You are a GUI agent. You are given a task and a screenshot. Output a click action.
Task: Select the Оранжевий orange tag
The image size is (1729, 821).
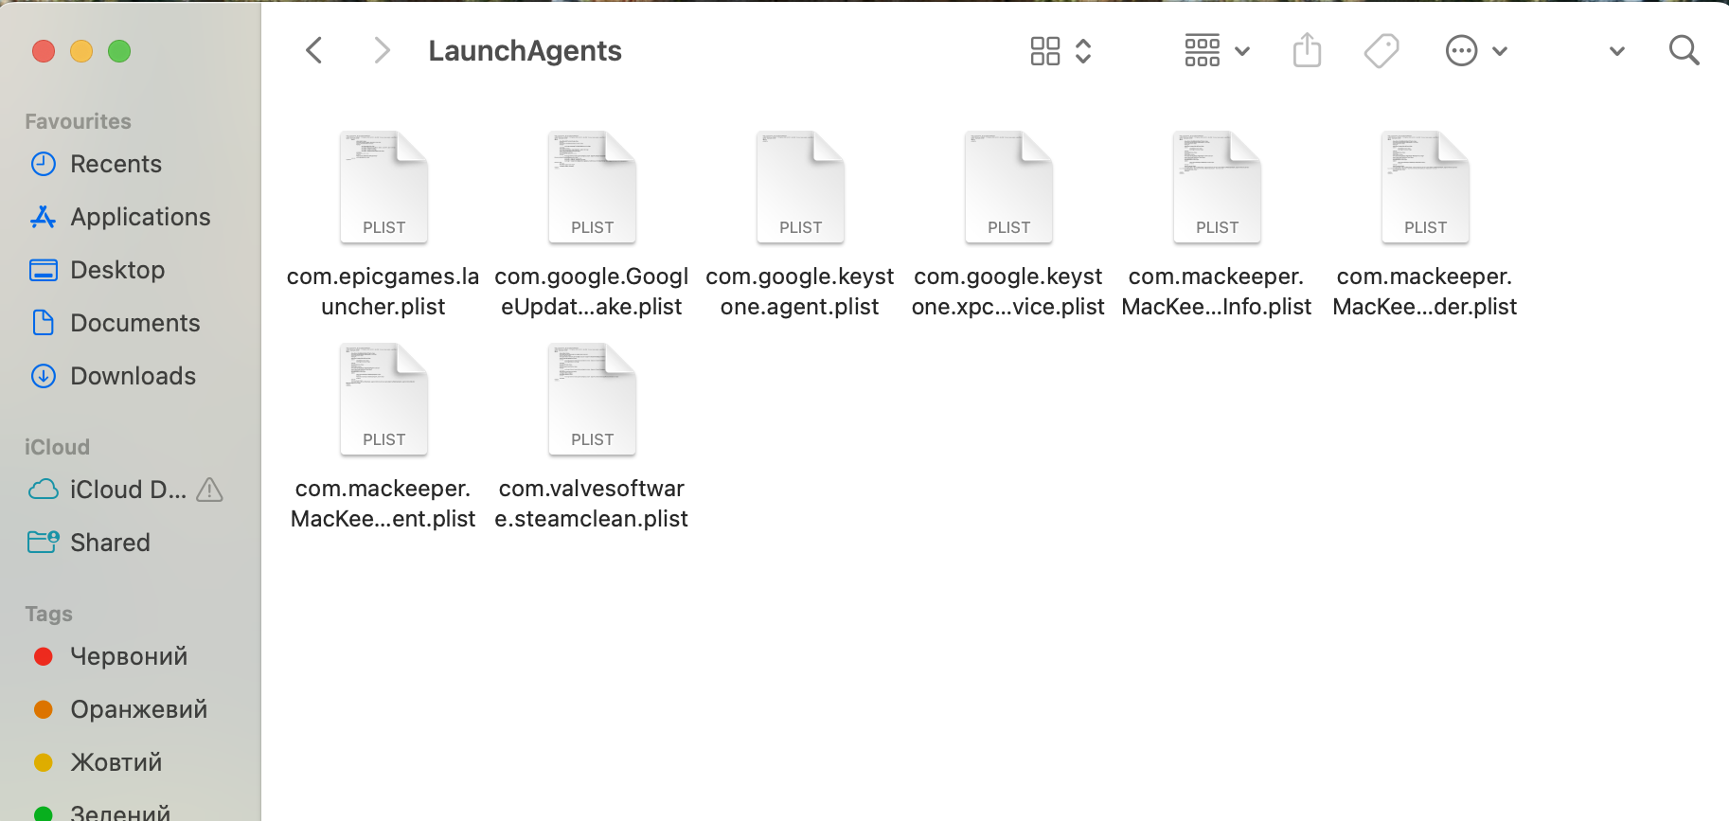[x=120, y=709]
